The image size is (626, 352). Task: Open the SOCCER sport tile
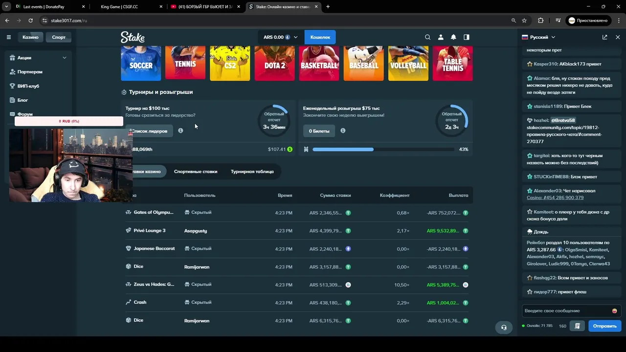[x=141, y=63]
